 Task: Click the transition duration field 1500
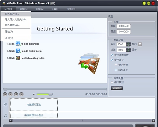pos(121,50)
